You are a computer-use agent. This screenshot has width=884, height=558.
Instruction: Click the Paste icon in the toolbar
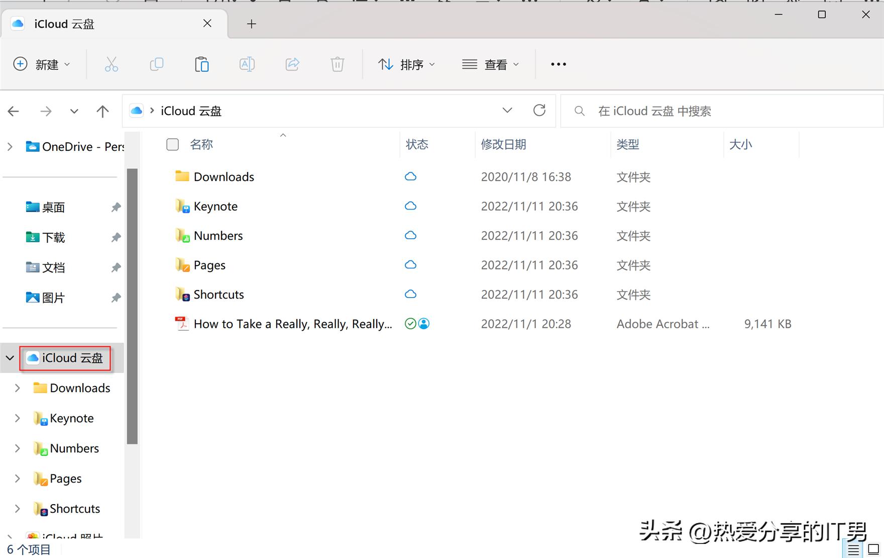201,64
